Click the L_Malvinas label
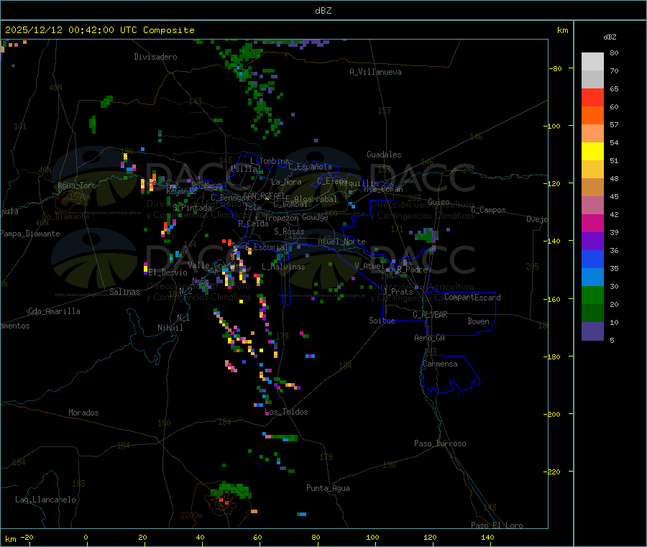This screenshot has height=547, width=647. [x=283, y=267]
